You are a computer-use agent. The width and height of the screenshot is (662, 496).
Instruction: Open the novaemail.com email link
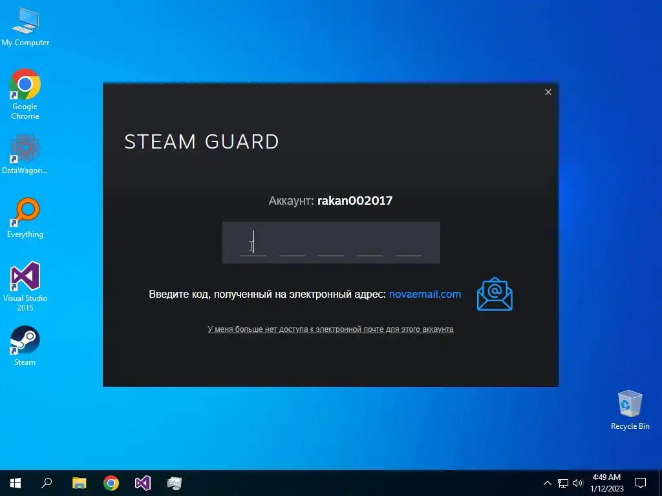(x=425, y=294)
